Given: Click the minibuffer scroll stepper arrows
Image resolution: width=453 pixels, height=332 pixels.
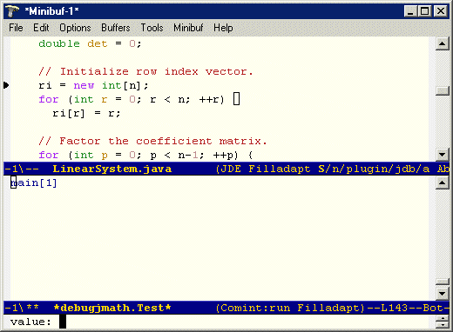Looking at the screenshot, I should [442, 322].
